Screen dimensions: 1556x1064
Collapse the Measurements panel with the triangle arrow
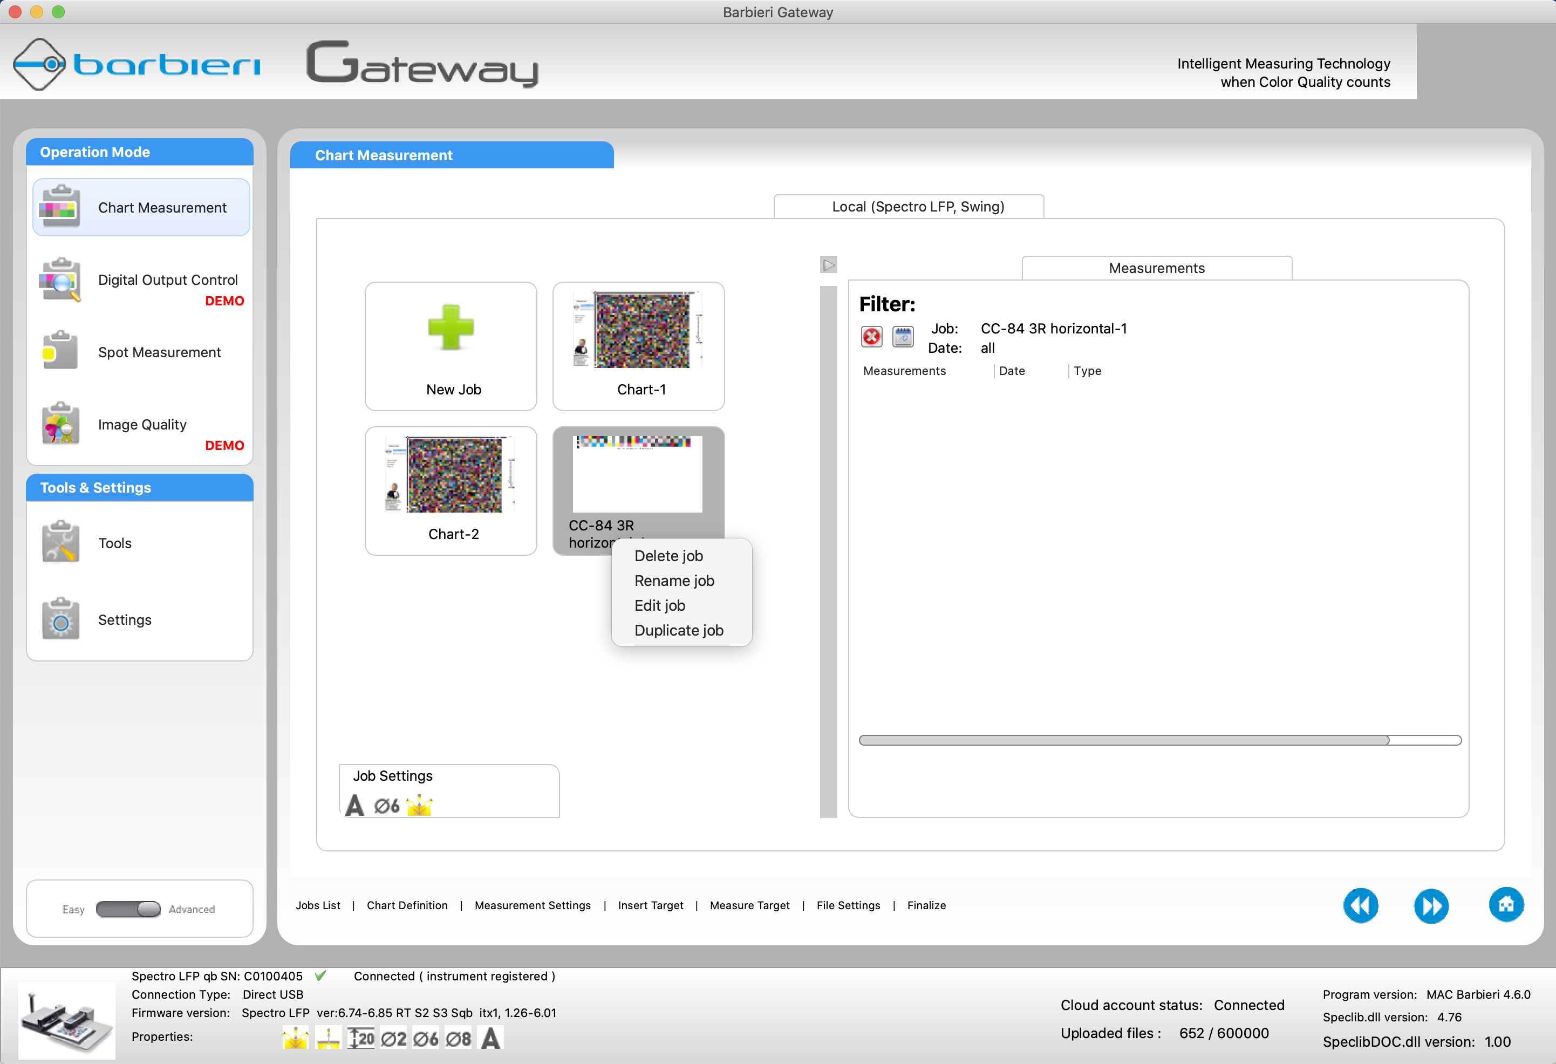click(x=828, y=265)
